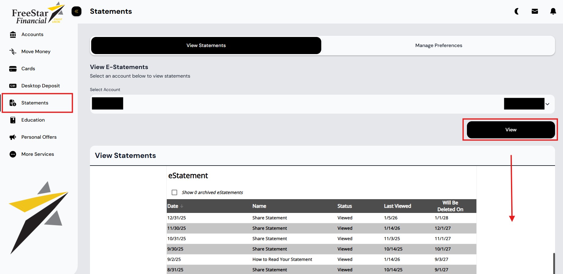563x274 pixels.
Task: Click the Personal Offers megaphone icon
Action: [13, 137]
